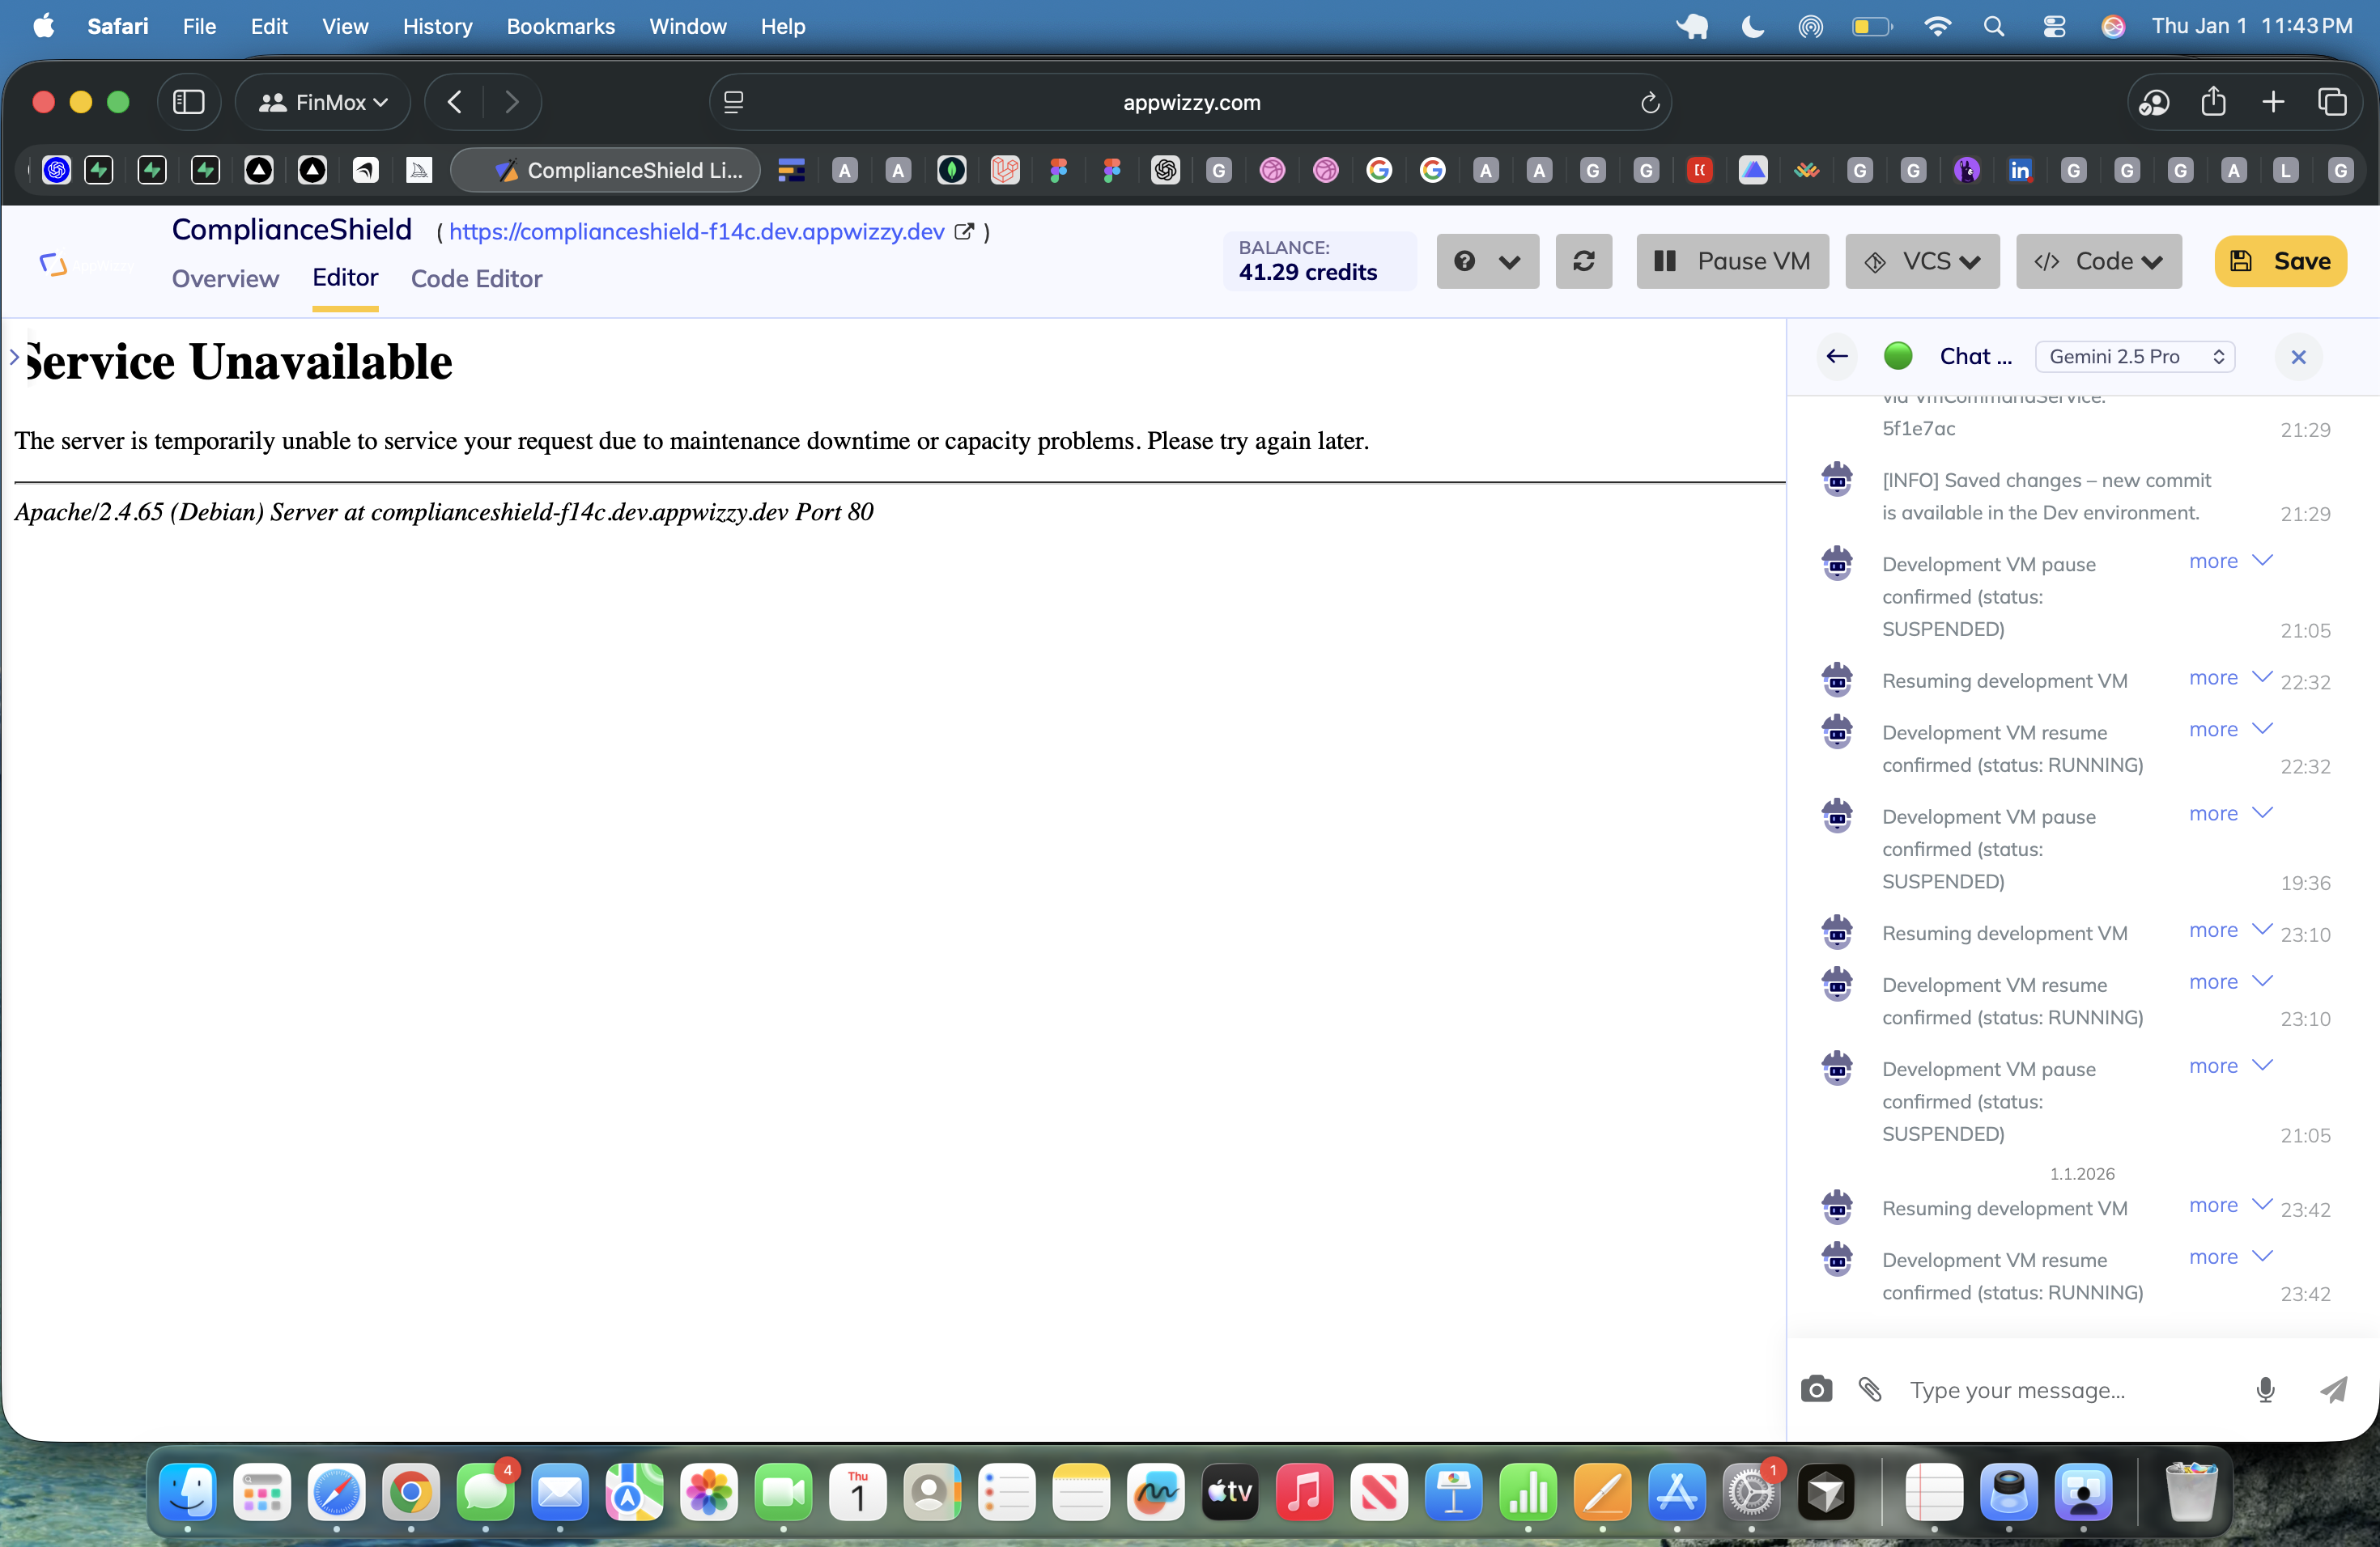Image resolution: width=2380 pixels, height=1547 pixels.
Task: Click the camera screenshot icon in chat
Action: [1816, 1389]
